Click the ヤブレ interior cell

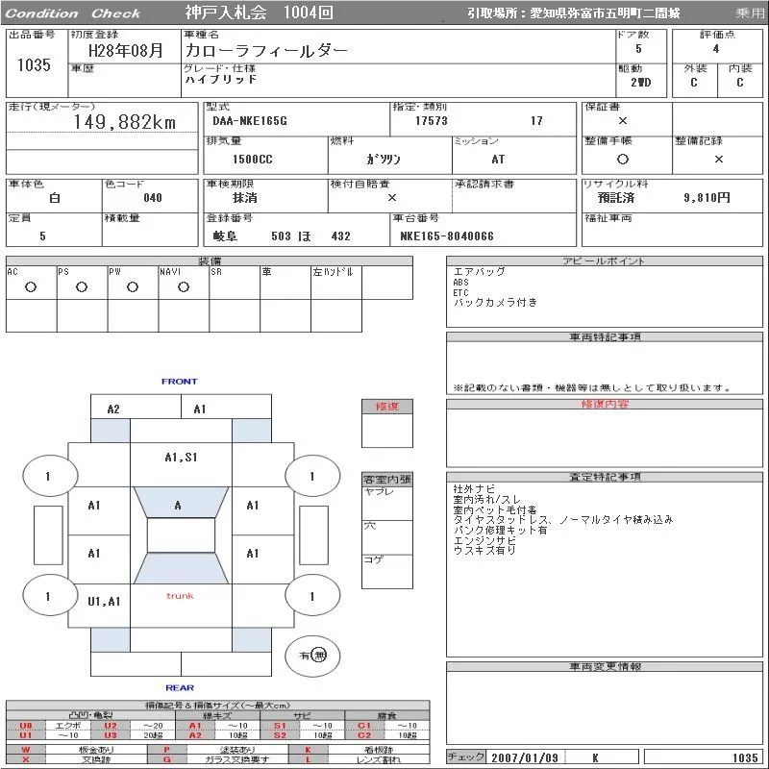(387, 504)
